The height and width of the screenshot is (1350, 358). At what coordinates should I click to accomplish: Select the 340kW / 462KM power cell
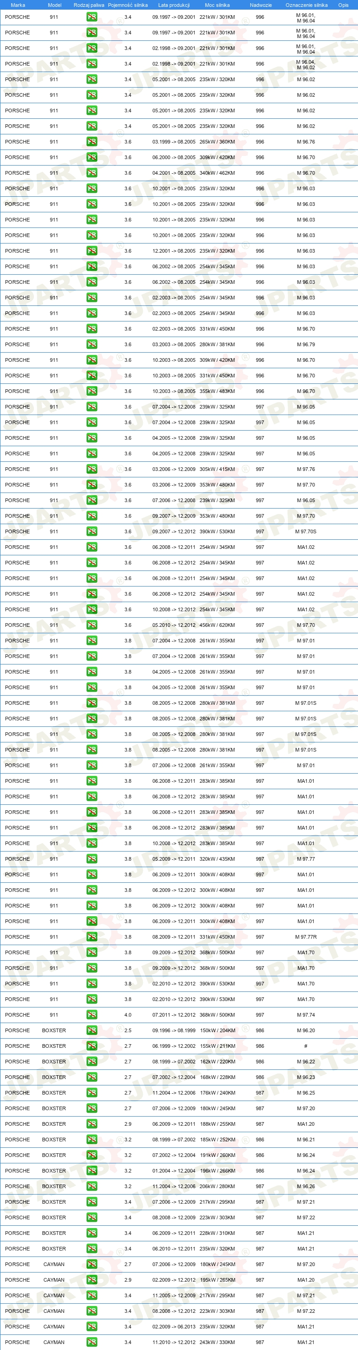[x=217, y=173]
